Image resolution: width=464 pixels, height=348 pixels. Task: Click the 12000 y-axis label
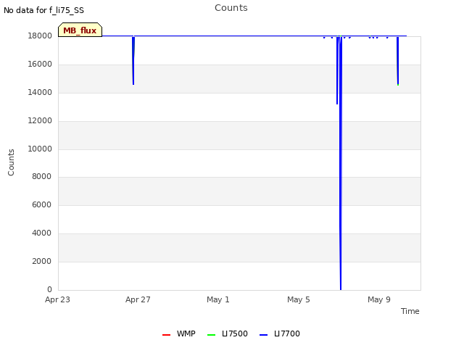(x=40, y=121)
